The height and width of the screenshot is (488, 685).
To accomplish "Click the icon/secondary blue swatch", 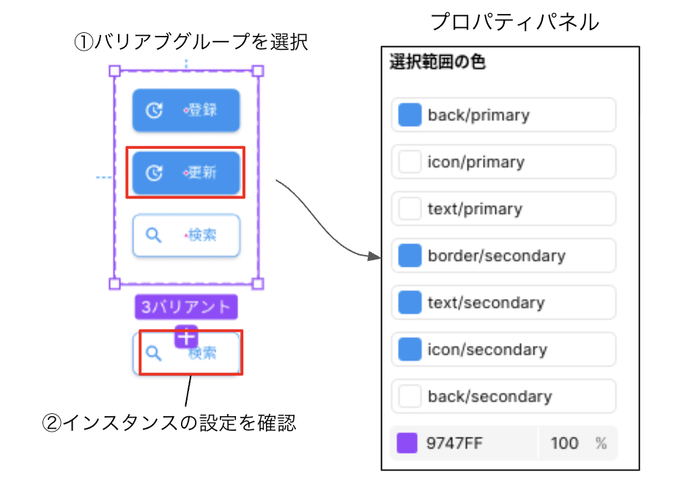I will (410, 349).
